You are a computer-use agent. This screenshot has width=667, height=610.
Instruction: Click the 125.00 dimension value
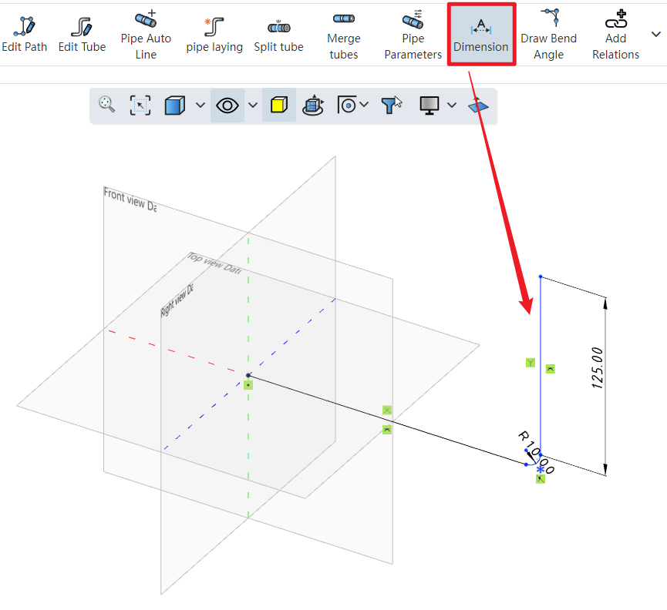pyautogui.click(x=598, y=367)
